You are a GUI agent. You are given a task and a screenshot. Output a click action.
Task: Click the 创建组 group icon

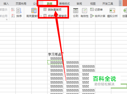pos(125,11)
